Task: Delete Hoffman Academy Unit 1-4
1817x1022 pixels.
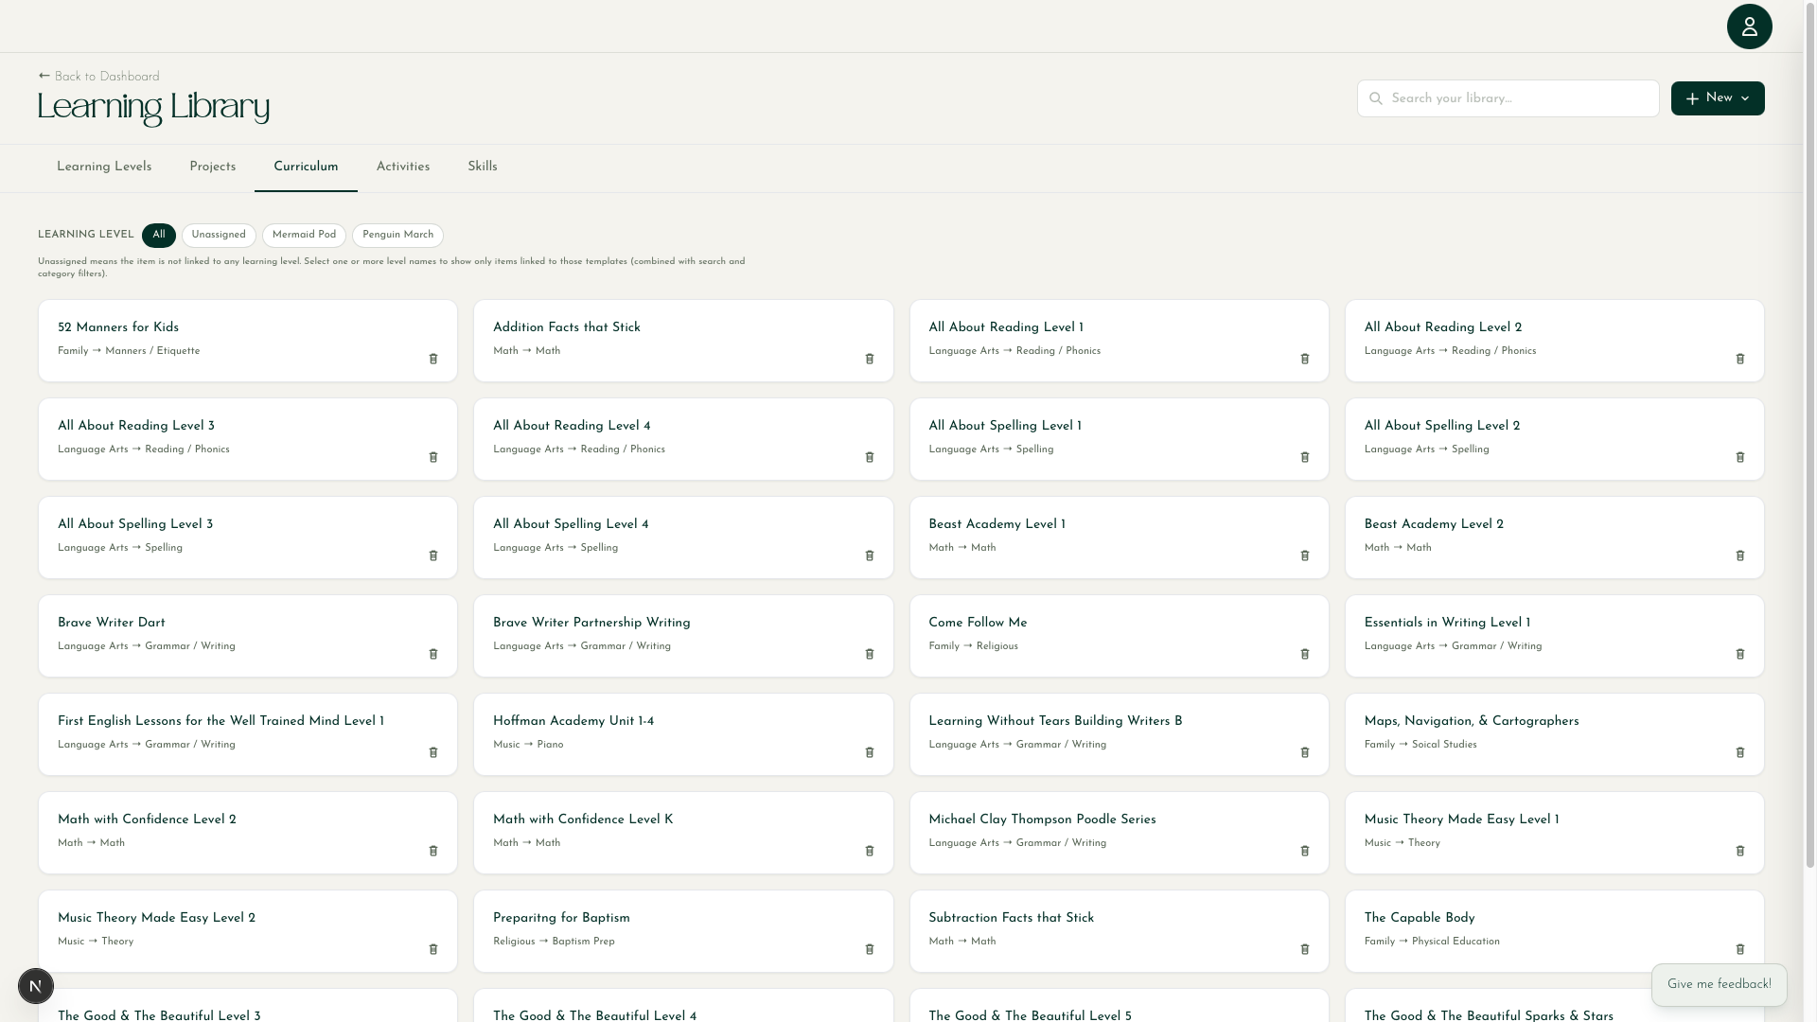Action: coord(870,752)
